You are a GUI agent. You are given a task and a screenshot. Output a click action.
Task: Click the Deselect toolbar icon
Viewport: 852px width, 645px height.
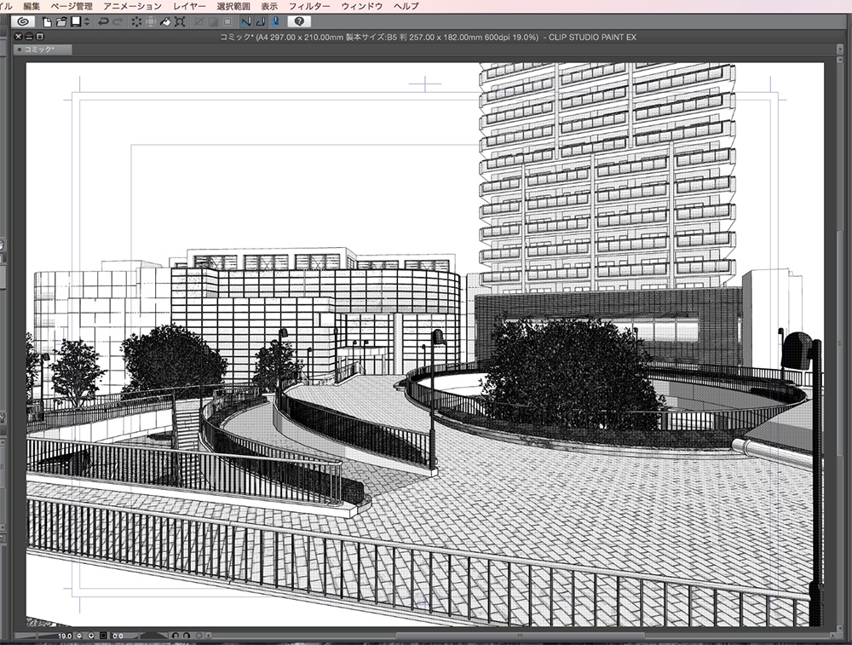click(199, 22)
